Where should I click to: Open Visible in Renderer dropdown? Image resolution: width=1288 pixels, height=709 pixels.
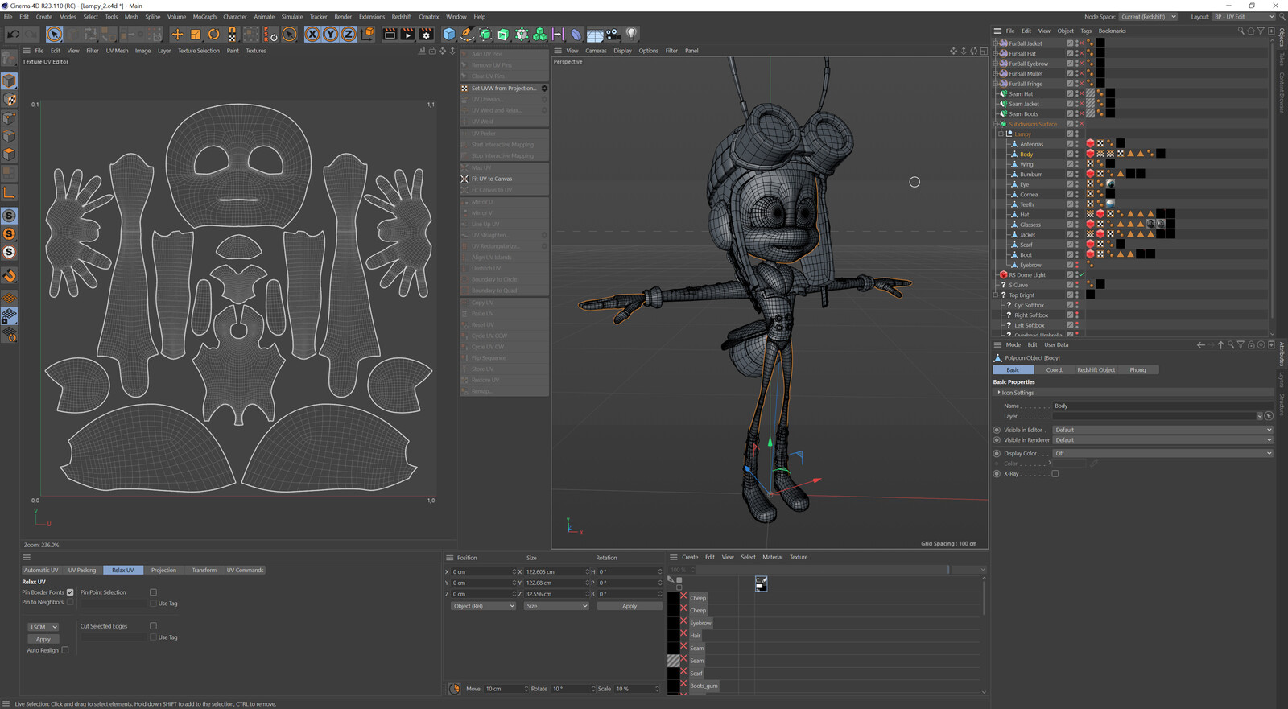pyautogui.click(x=1163, y=440)
